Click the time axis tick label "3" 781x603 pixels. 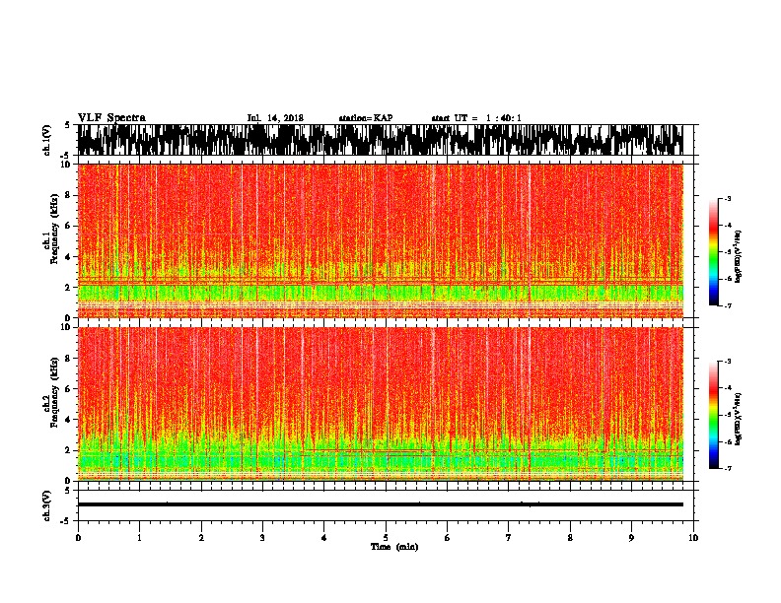pos(262,538)
